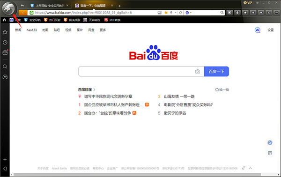Open footer link About Baidu
This screenshot has width=281, height=177.
59,169
